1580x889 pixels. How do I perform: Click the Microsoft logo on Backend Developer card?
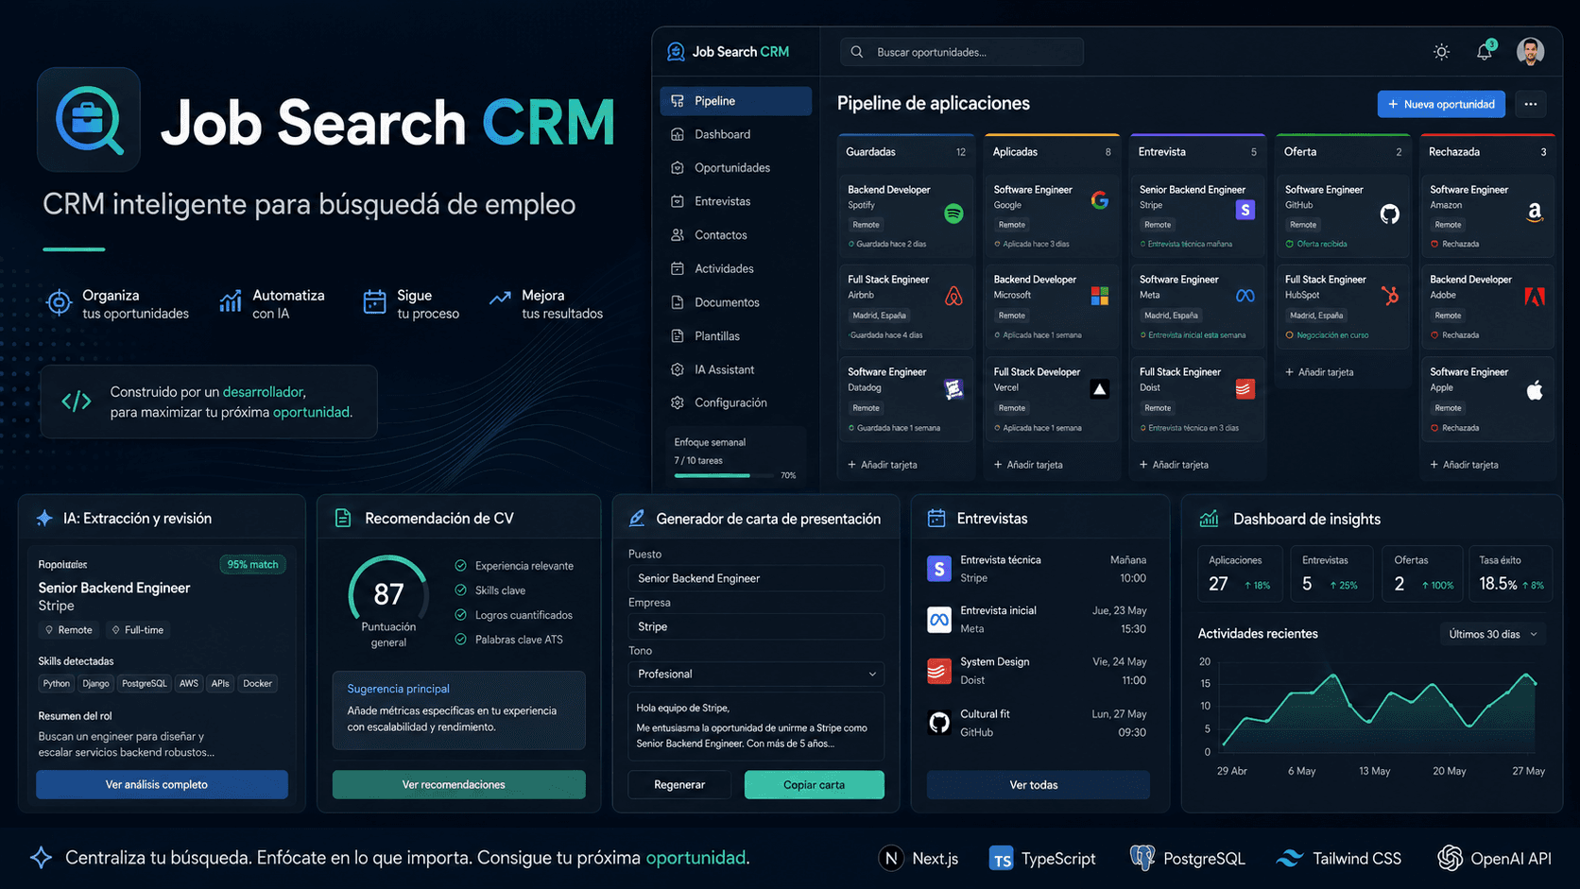pos(1099,297)
